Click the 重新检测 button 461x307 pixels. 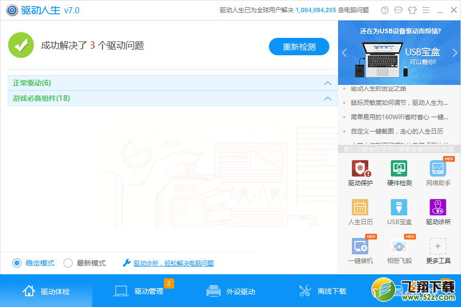299,47
